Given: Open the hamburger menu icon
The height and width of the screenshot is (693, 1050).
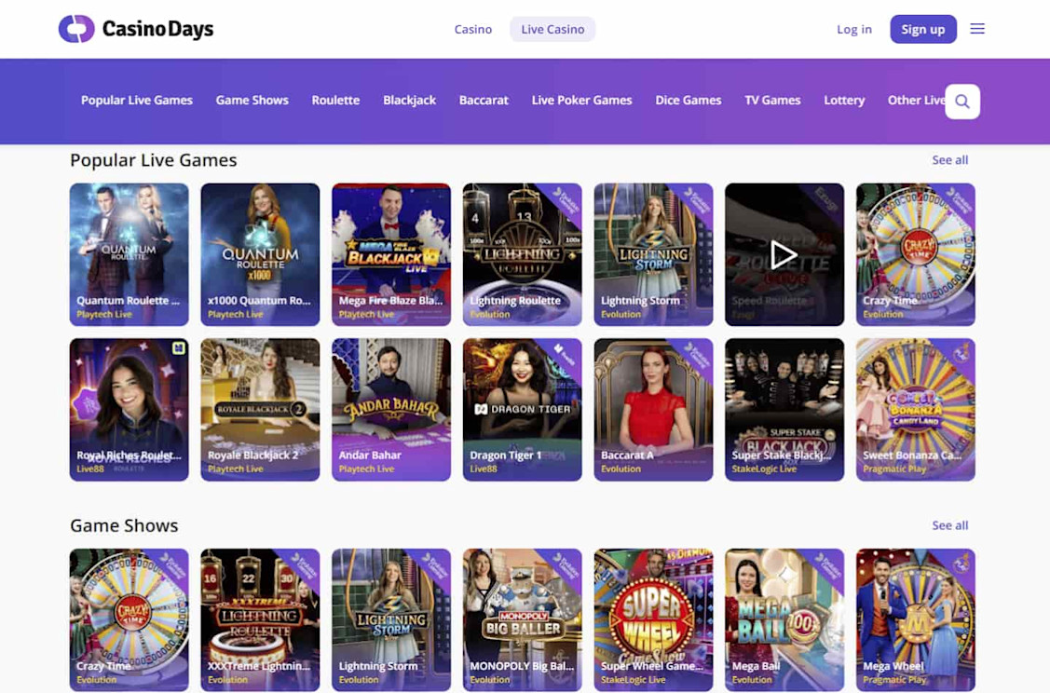Looking at the screenshot, I should (977, 29).
